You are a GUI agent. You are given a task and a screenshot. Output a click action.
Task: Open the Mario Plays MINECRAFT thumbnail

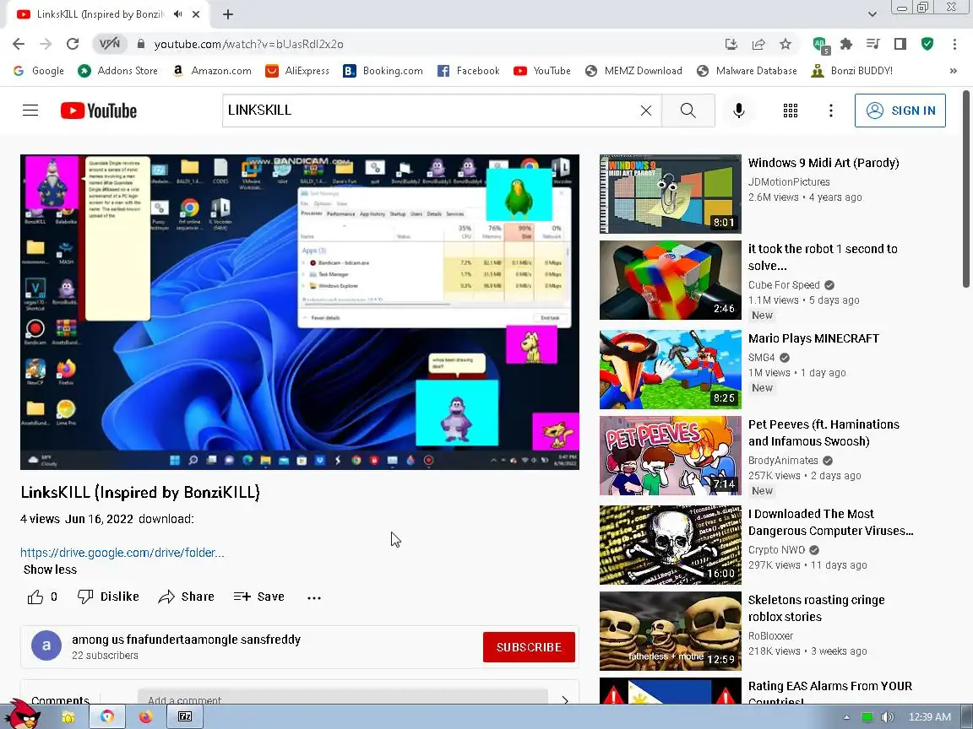pyautogui.click(x=670, y=370)
